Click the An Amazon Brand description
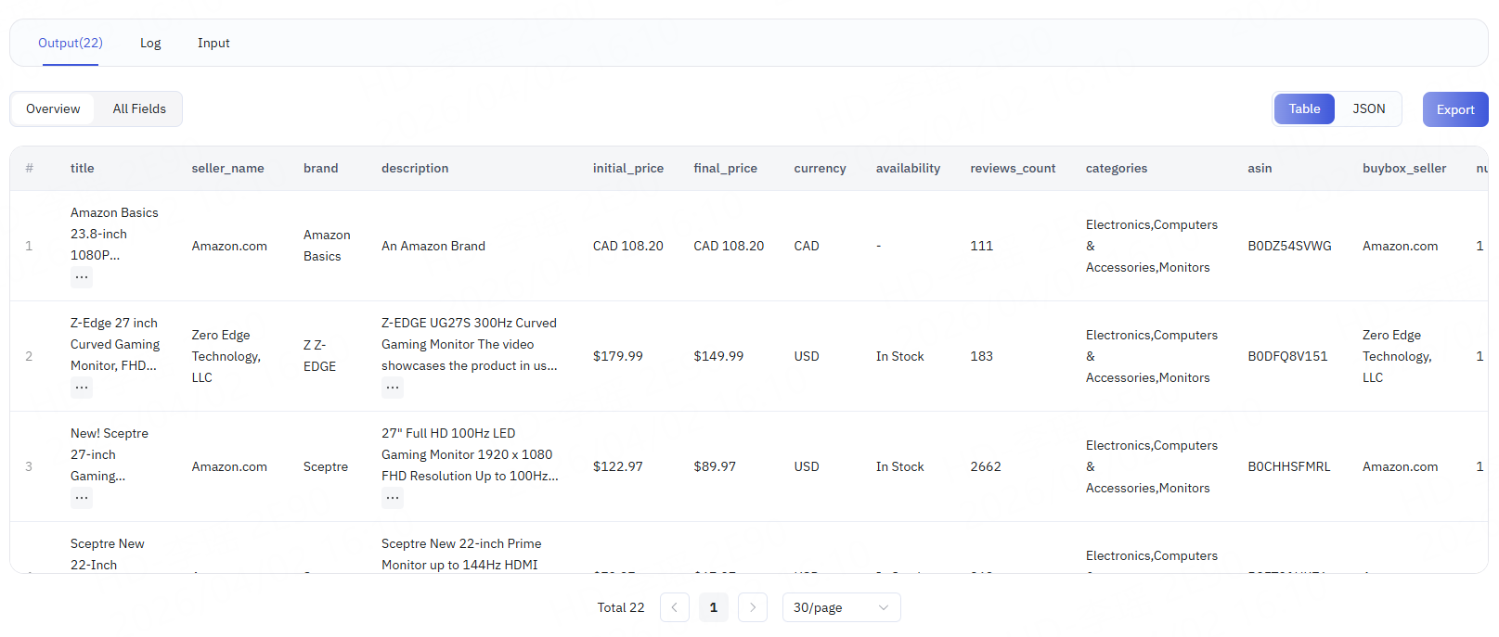This screenshot has height=637, width=1499. 433,246
